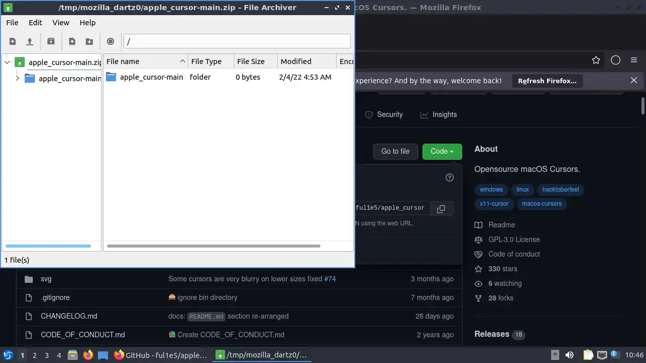This screenshot has height=363, width=646.
Task: Dismiss the Refresh Firefox notification bar
Action: [634, 80]
